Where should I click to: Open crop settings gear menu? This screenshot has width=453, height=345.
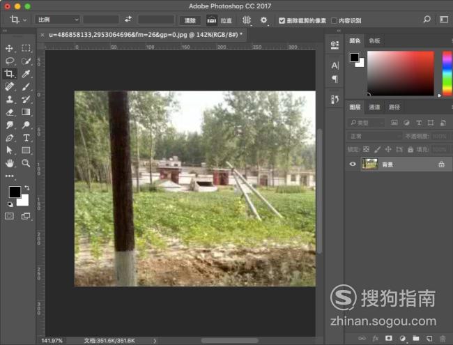tap(263, 20)
